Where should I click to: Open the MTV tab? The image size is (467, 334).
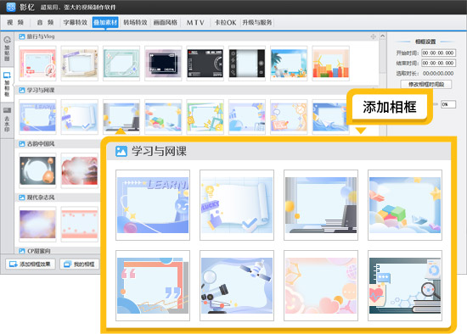195,22
